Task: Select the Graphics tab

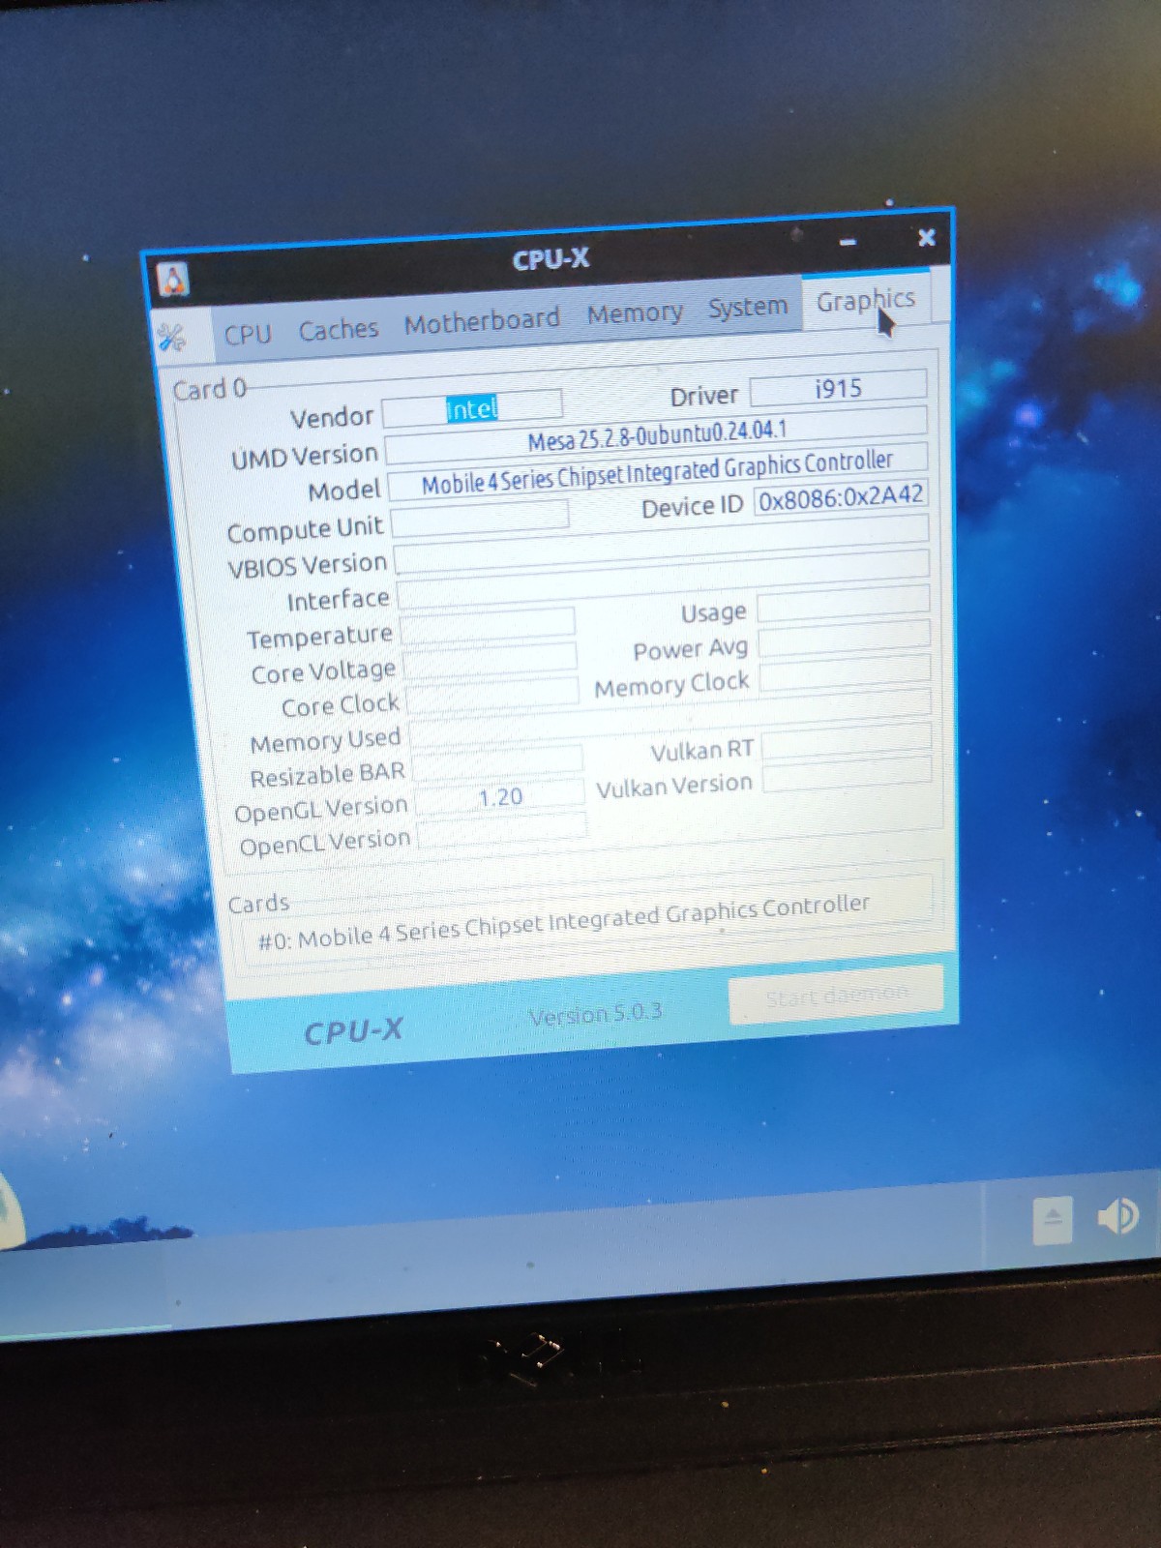Action: click(x=866, y=300)
